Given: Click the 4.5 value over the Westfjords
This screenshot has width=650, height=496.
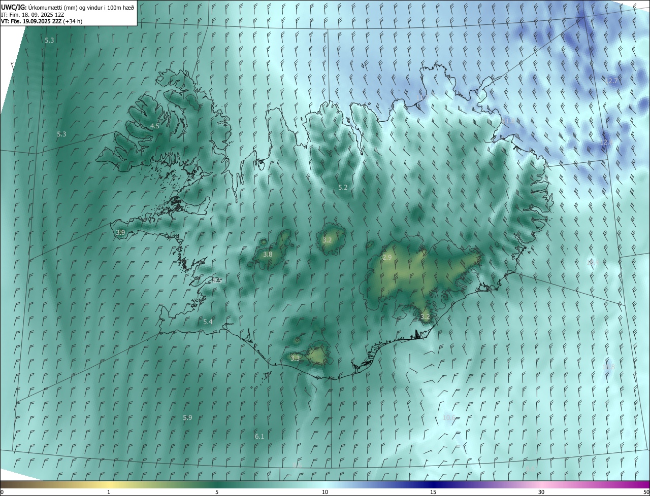Looking at the screenshot, I should point(155,126).
